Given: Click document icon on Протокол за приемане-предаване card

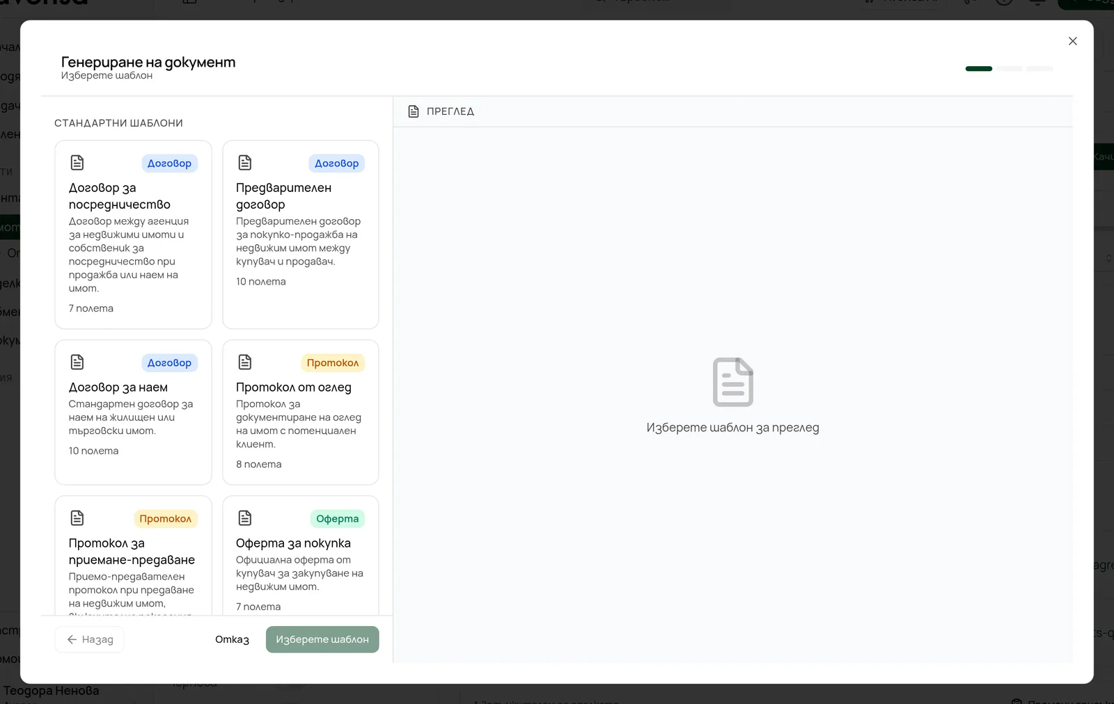Looking at the screenshot, I should (x=77, y=518).
